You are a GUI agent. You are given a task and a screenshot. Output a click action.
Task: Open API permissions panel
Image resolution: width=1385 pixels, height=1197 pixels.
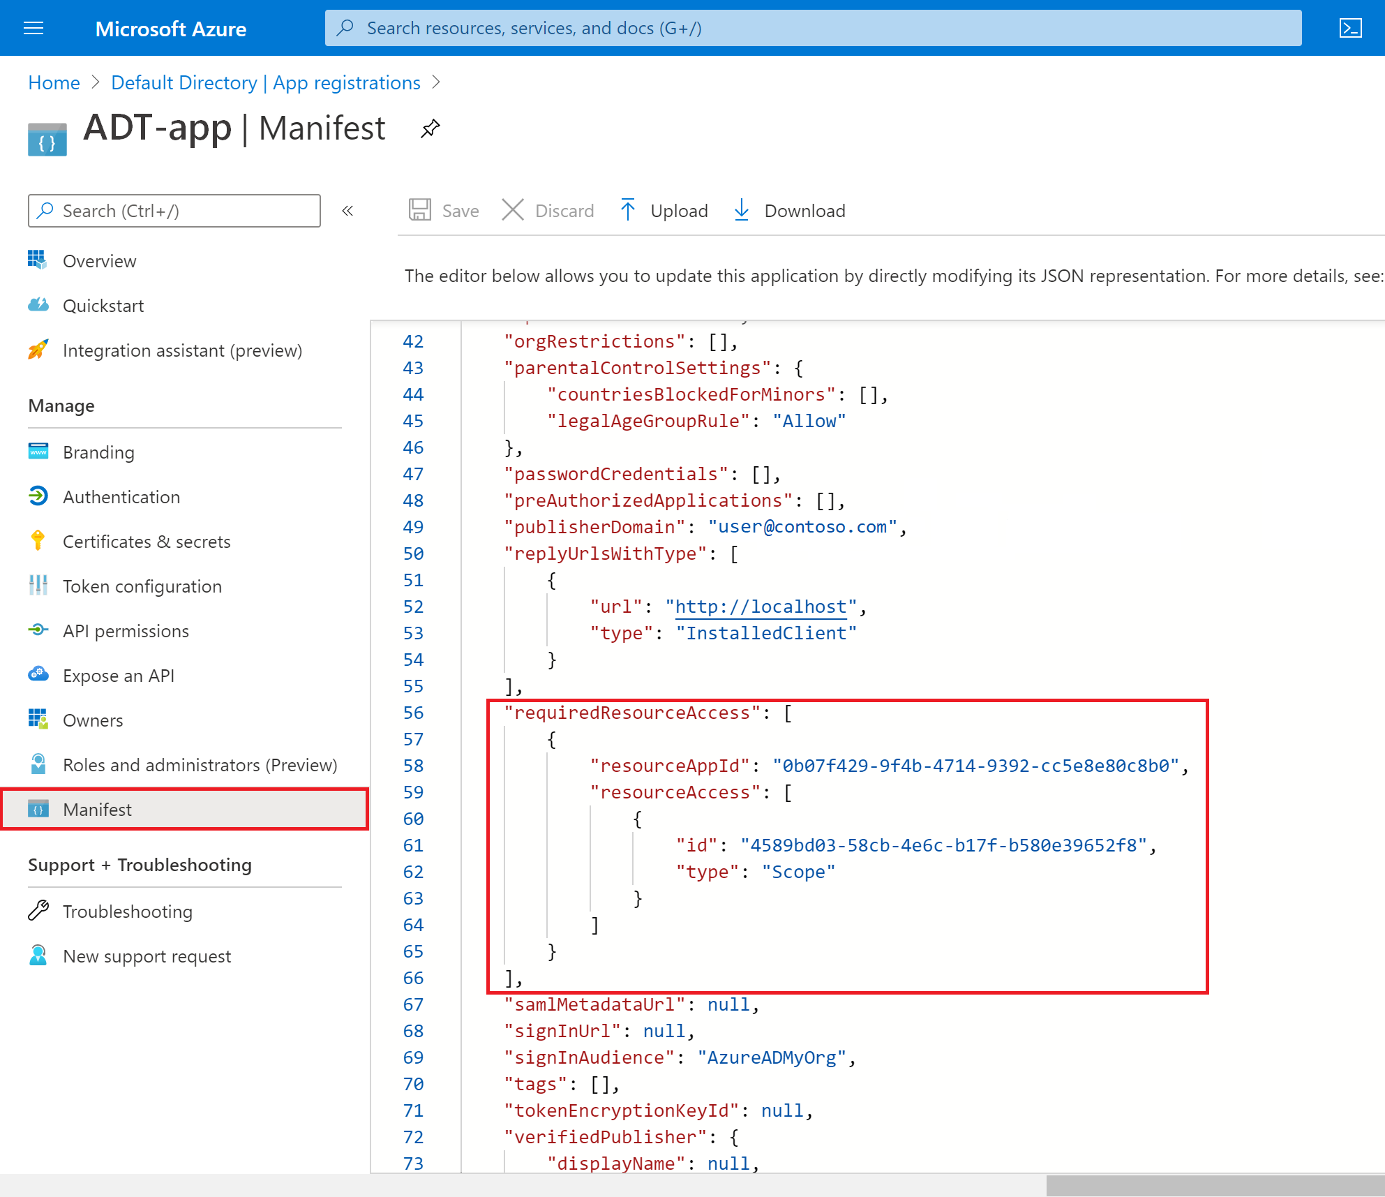click(127, 630)
